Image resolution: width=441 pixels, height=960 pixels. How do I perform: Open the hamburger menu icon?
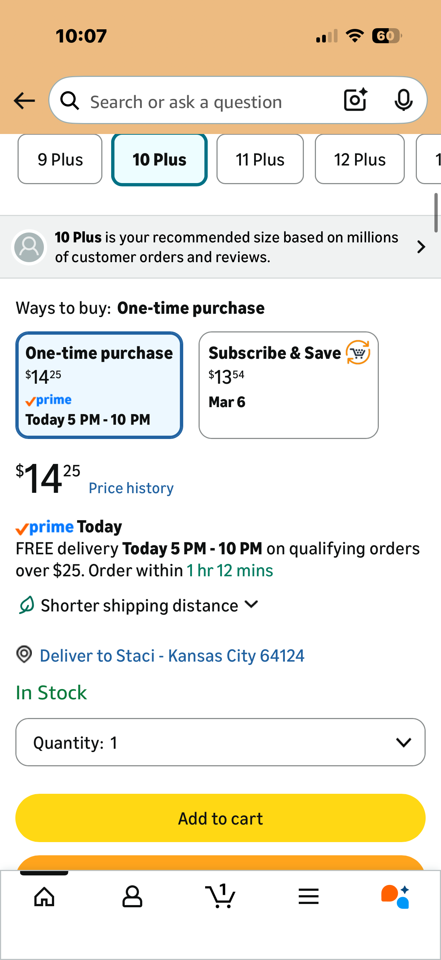309,896
